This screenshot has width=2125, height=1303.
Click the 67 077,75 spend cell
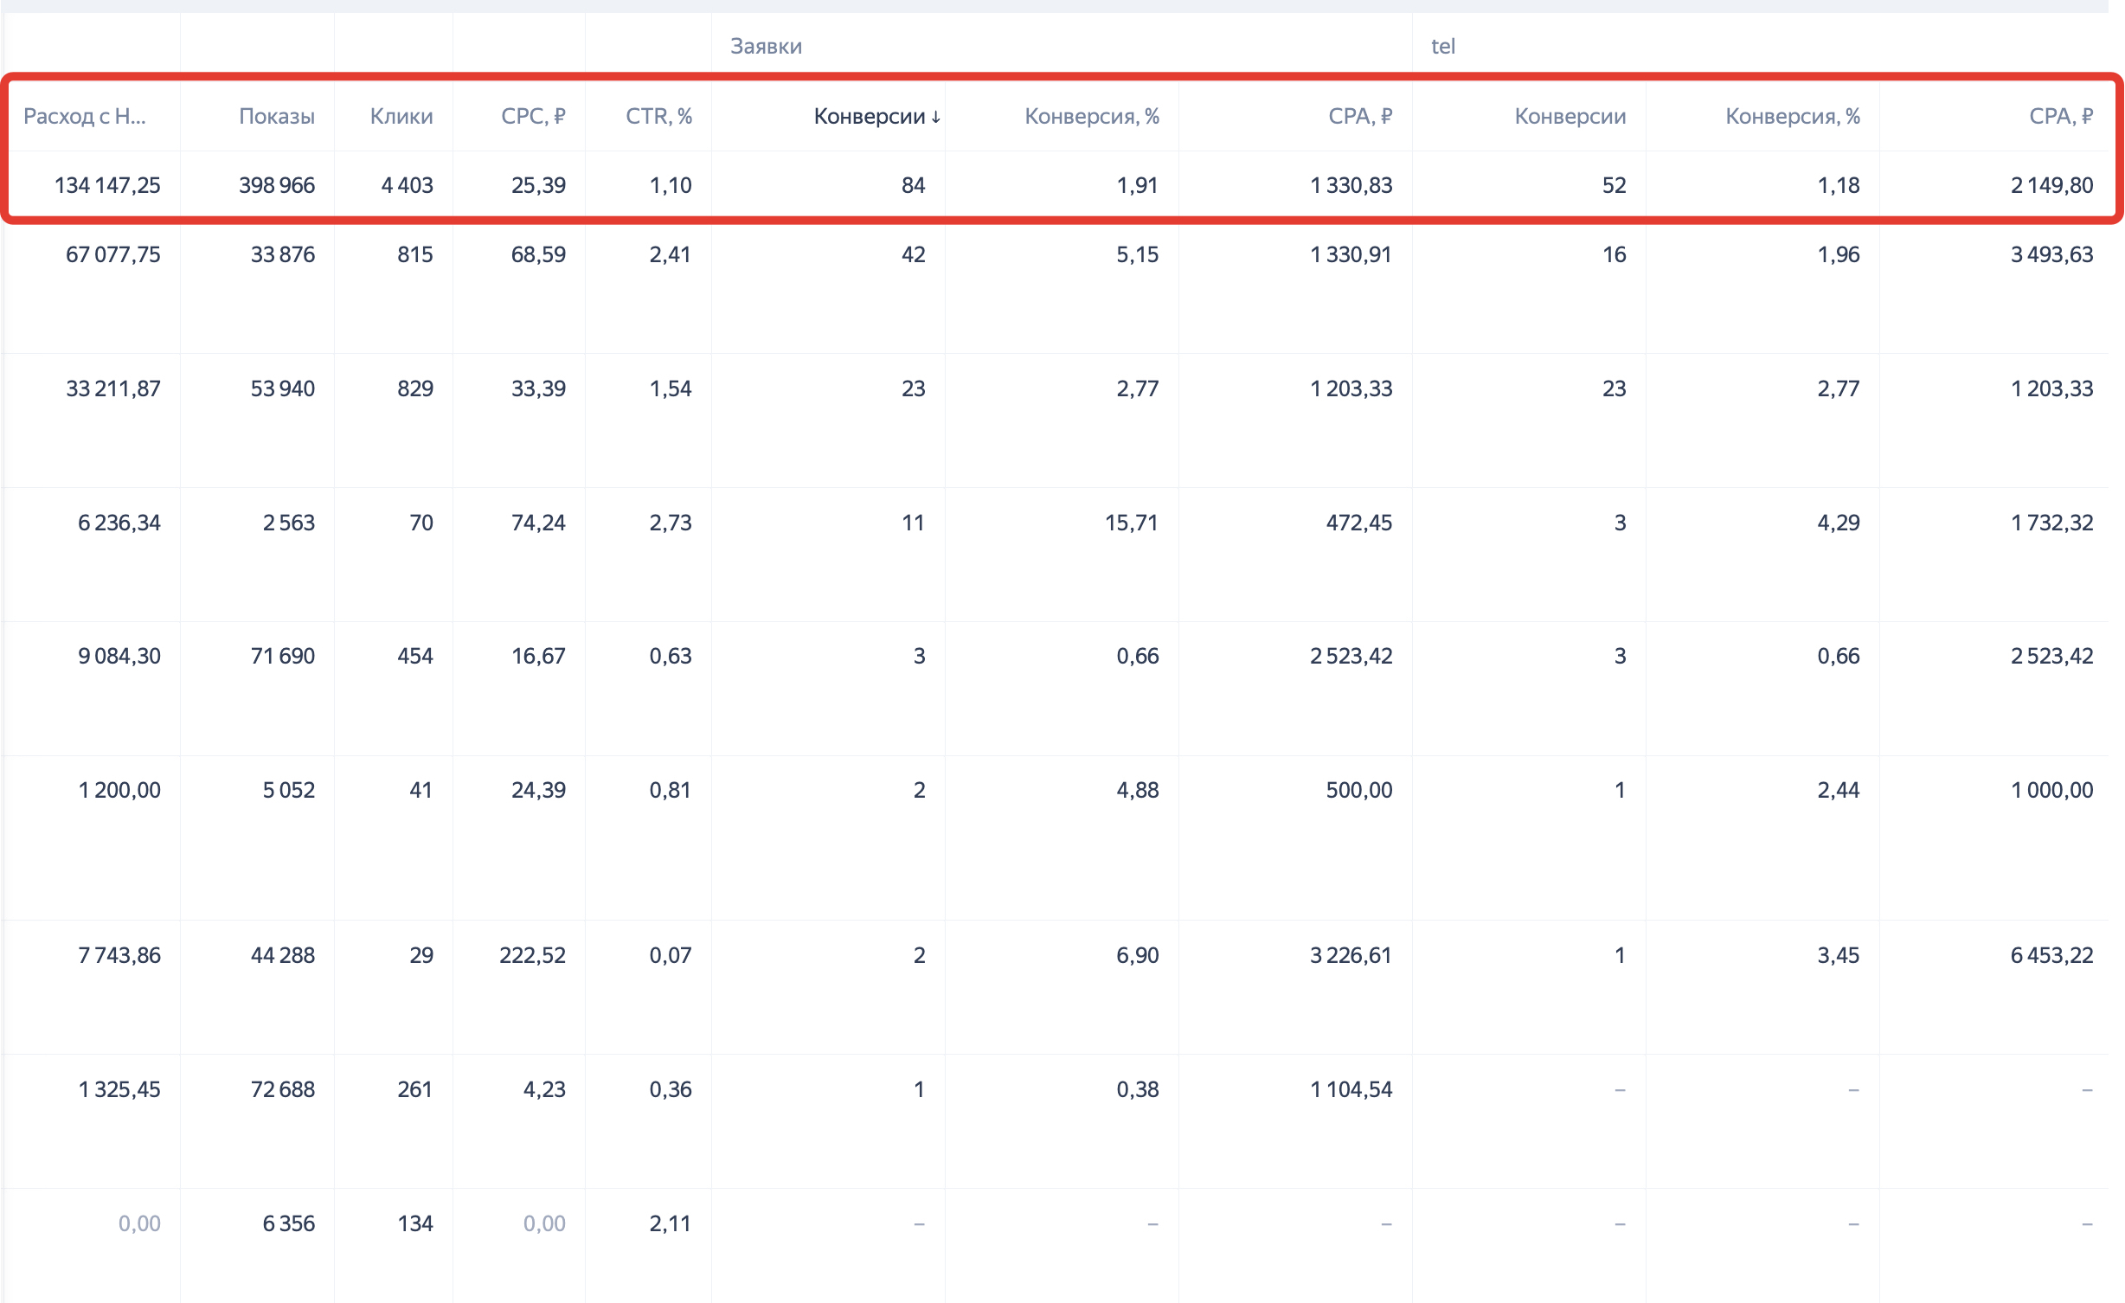(x=112, y=254)
